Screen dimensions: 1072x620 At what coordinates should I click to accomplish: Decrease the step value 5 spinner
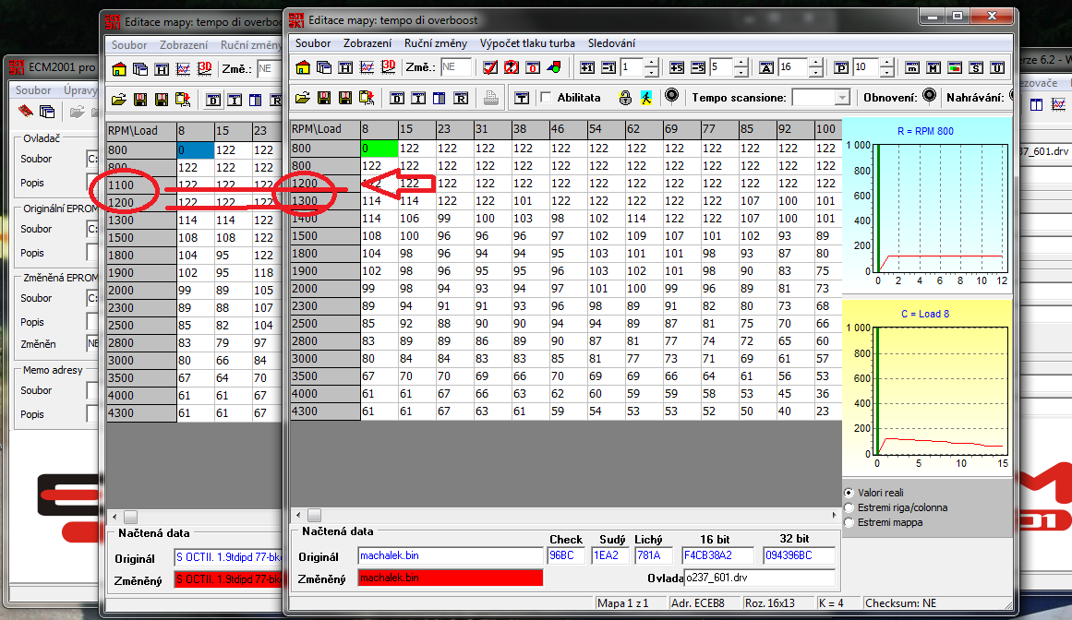click(x=741, y=72)
